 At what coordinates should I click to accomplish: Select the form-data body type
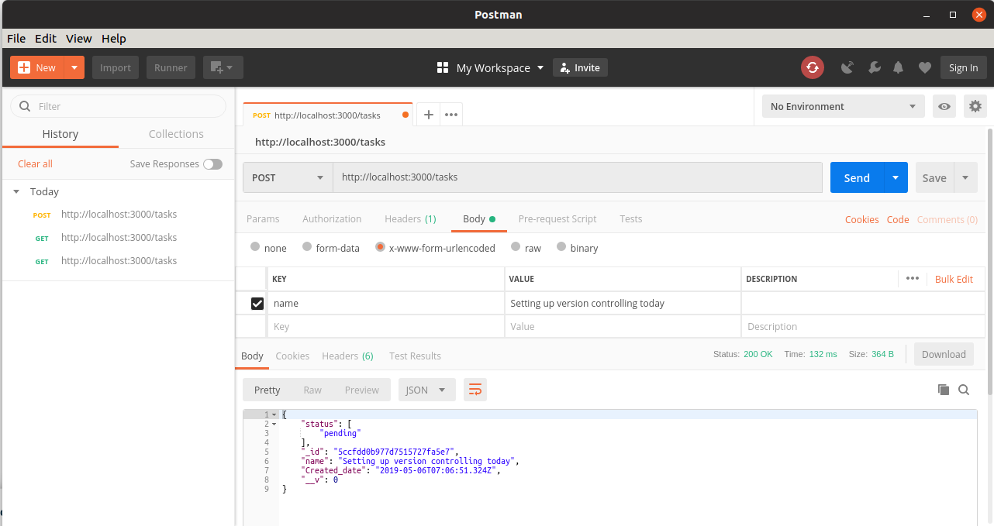[308, 247]
